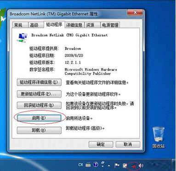Open the 详细信息 tab
The height and width of the screenshot is (171, 176).
(74, 25)
